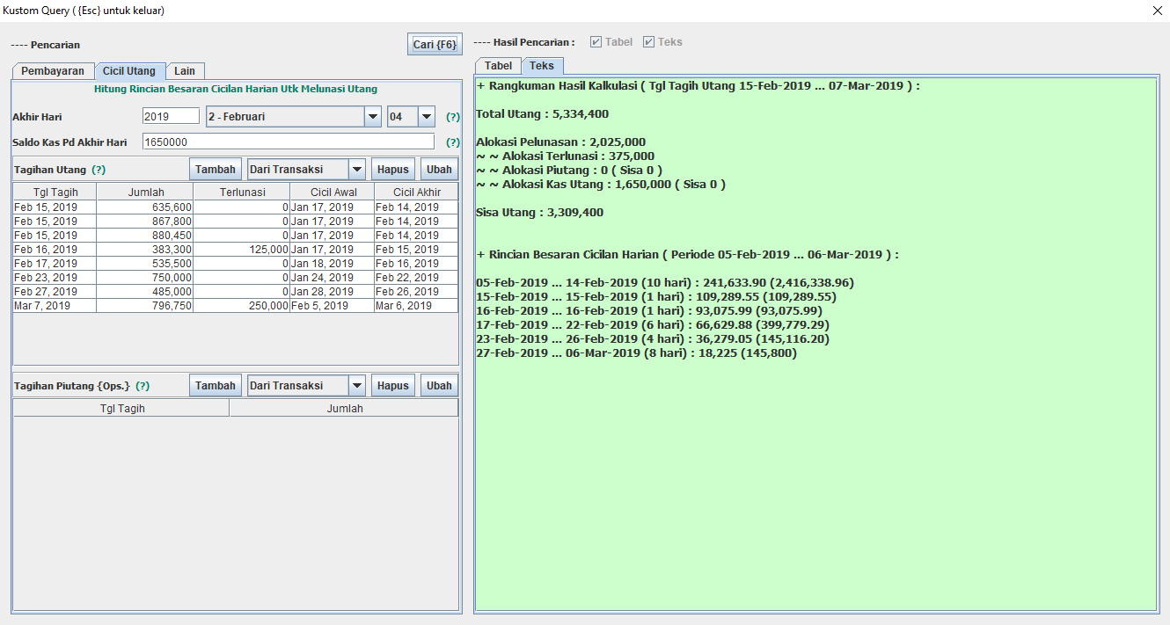1170x625 pixels.
Task: Click the (?) help icon next to Tagihan Piutang
Action: pyautogui.click(x=143, y=386)
